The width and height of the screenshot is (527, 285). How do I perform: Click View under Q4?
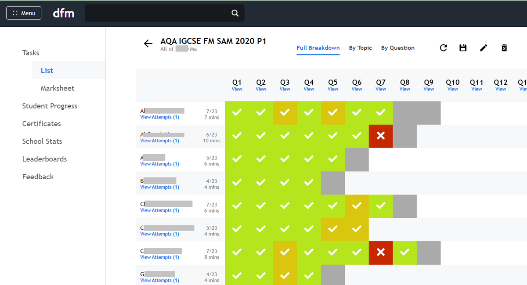(309, 89)
